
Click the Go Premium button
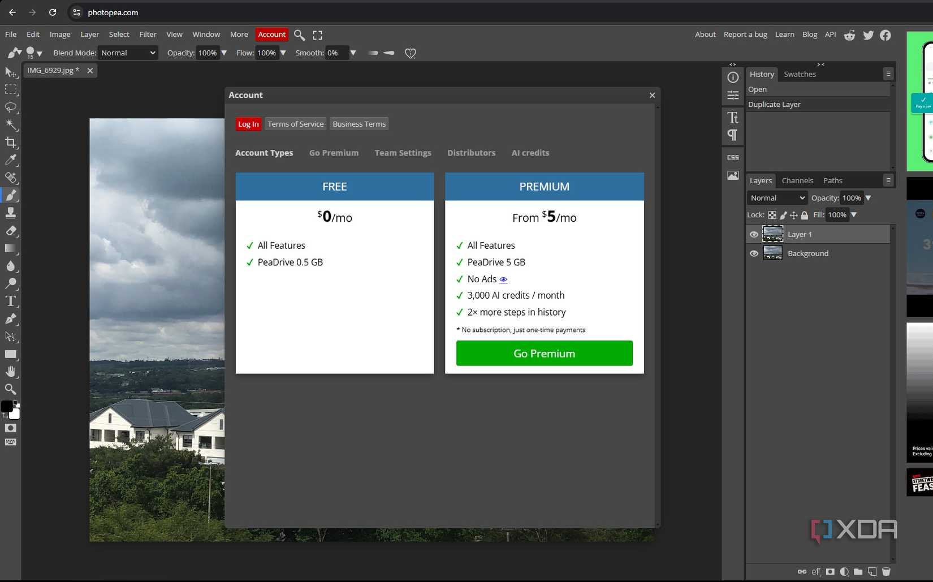(543, 353)
